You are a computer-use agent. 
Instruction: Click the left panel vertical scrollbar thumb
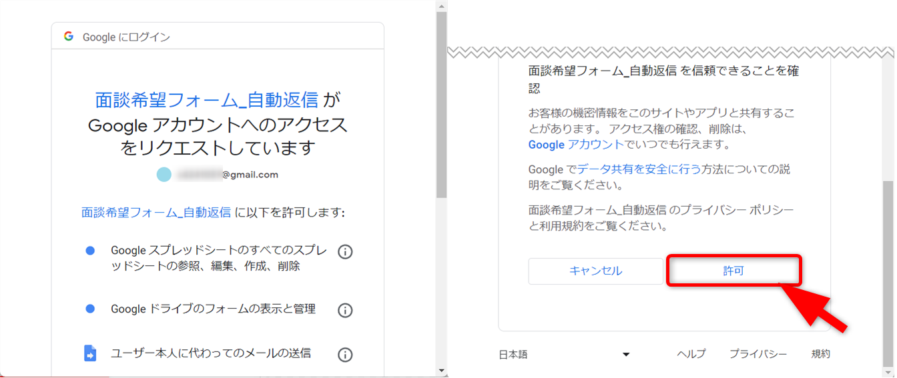[x=441, y=105]
